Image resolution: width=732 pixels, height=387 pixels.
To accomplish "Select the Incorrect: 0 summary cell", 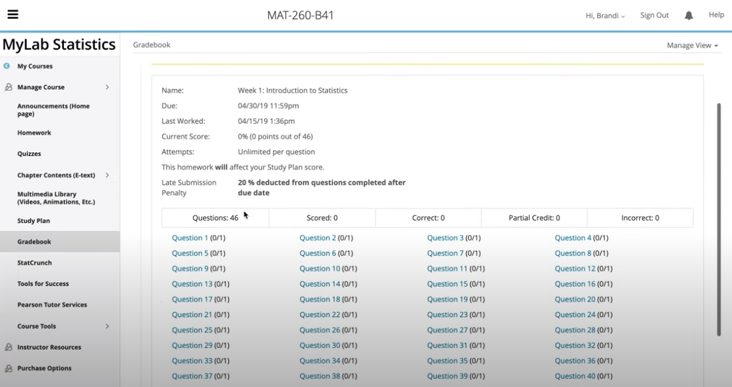I will coord(640,217).
